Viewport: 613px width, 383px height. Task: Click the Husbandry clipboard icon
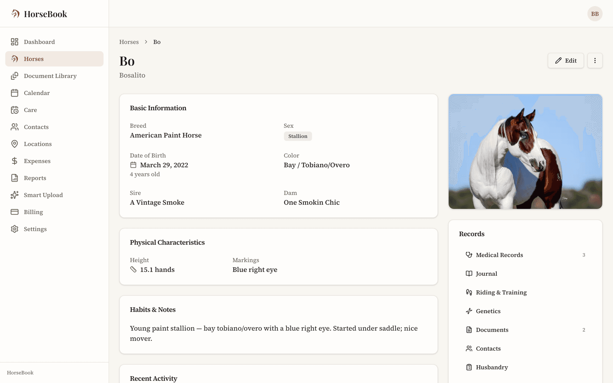pos(469,367)
